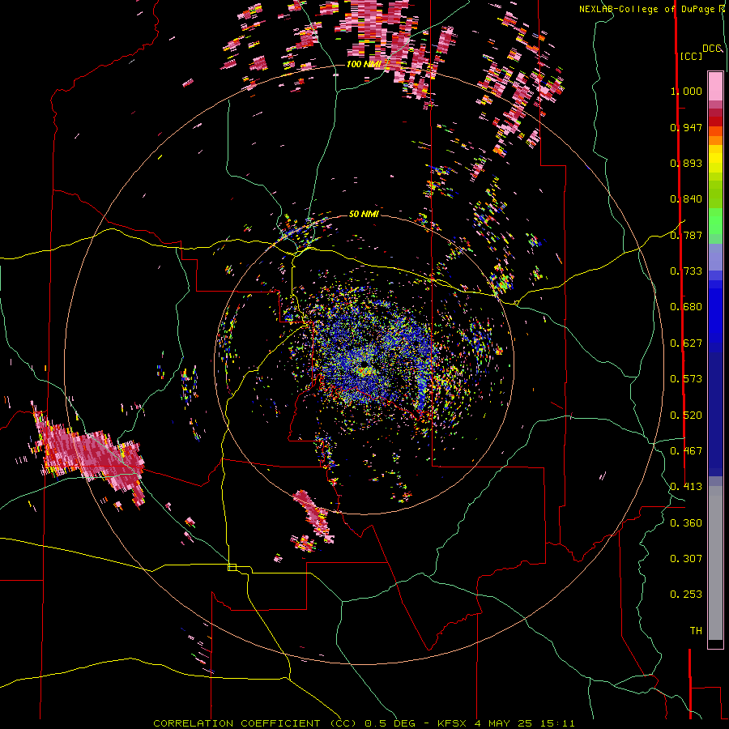Select the 0.467 scale value
Image resolution: width=729 pixels, height=729 pixels.
[686, 451]
